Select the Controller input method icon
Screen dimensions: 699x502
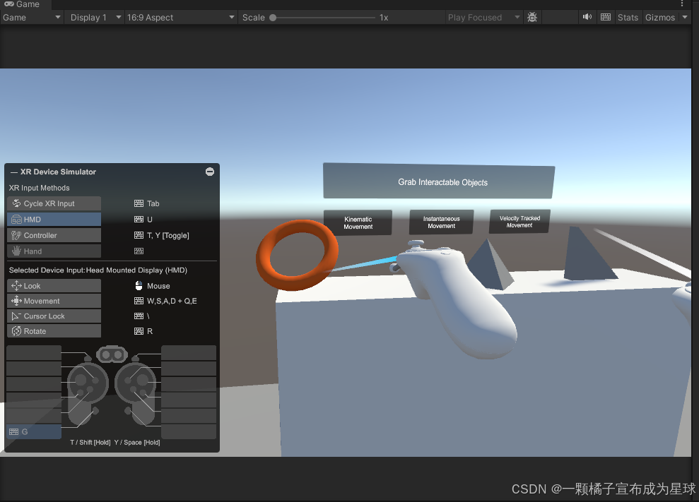coord(15,235)
